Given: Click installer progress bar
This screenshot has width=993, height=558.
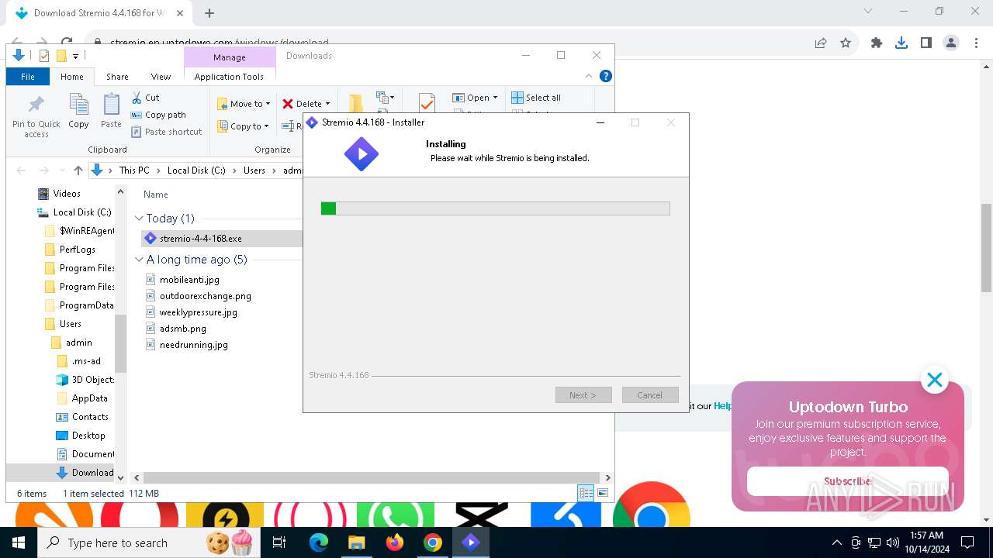Looking at the screenshot, I should coord(495,208).
